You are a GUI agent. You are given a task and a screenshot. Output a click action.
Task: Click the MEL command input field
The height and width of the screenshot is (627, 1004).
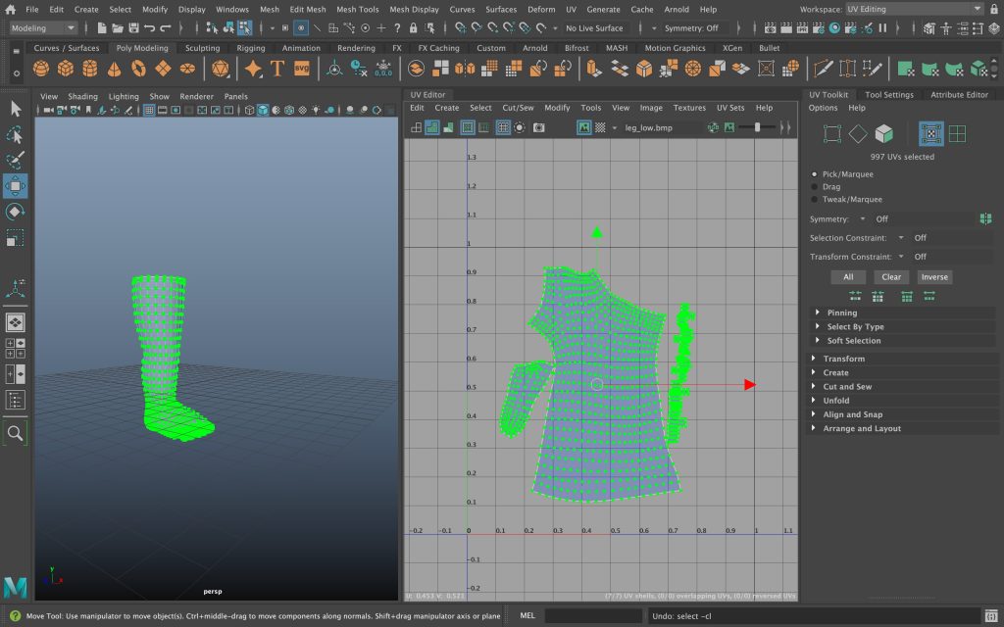click(x=591, y=616)
